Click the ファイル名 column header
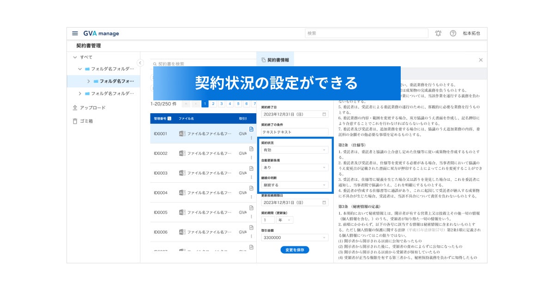 click(x=186, y=118)
